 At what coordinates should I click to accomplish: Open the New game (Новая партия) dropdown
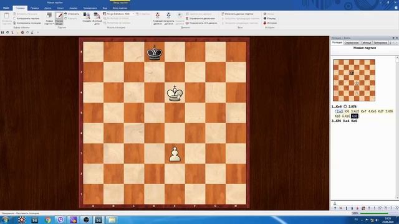point(49,19)
